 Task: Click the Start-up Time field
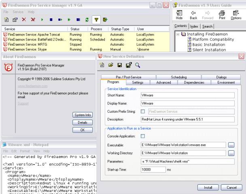coord(153,169)
